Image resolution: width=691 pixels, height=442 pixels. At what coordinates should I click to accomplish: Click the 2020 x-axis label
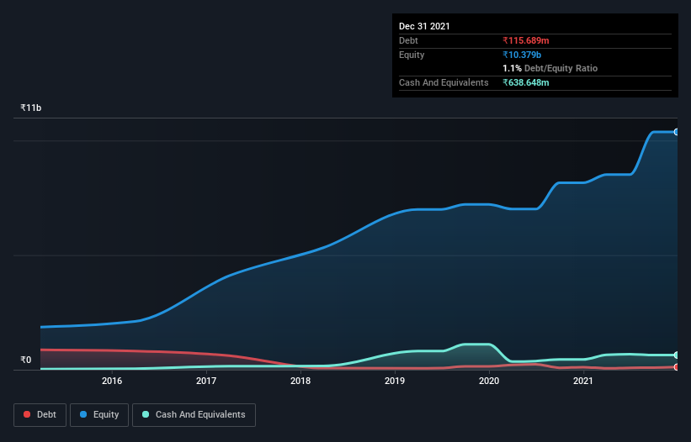click(489, 381)
